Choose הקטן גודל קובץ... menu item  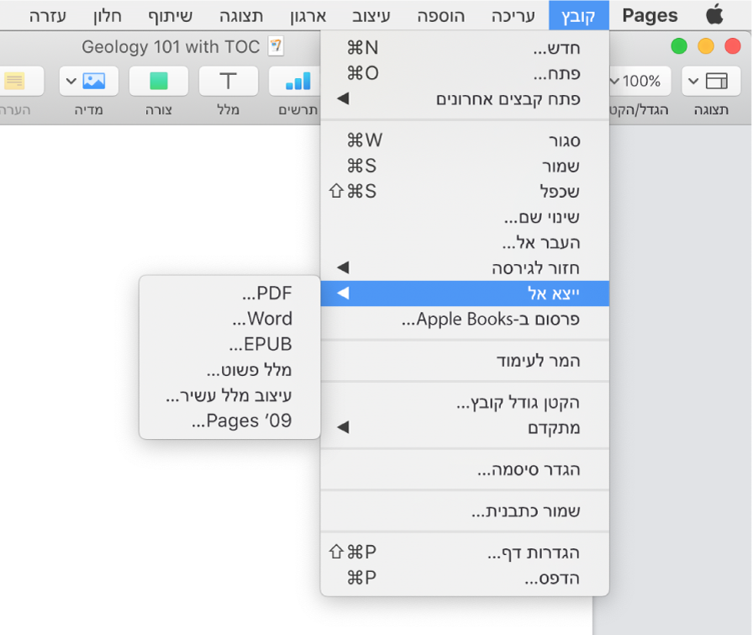pyautogui.click(x=465, y=402)
